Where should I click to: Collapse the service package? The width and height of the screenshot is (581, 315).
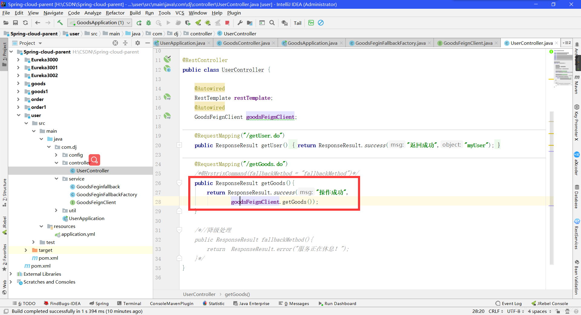coord(56,179)
